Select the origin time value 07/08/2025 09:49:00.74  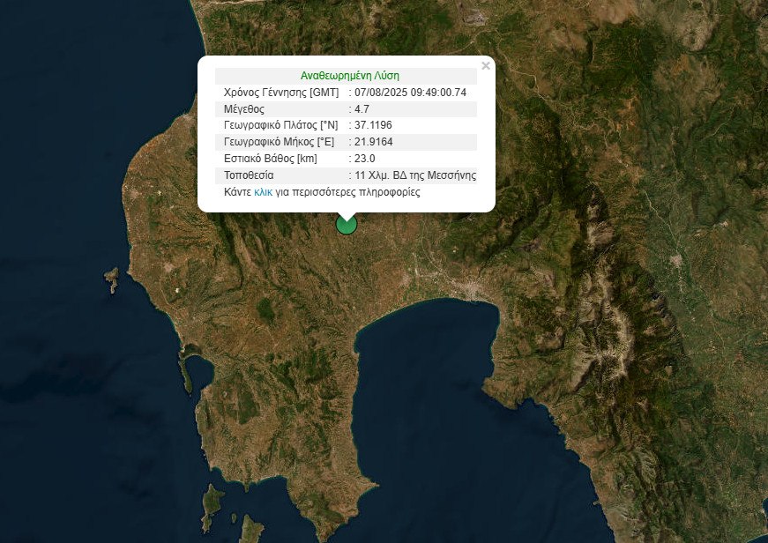(410, 93)
